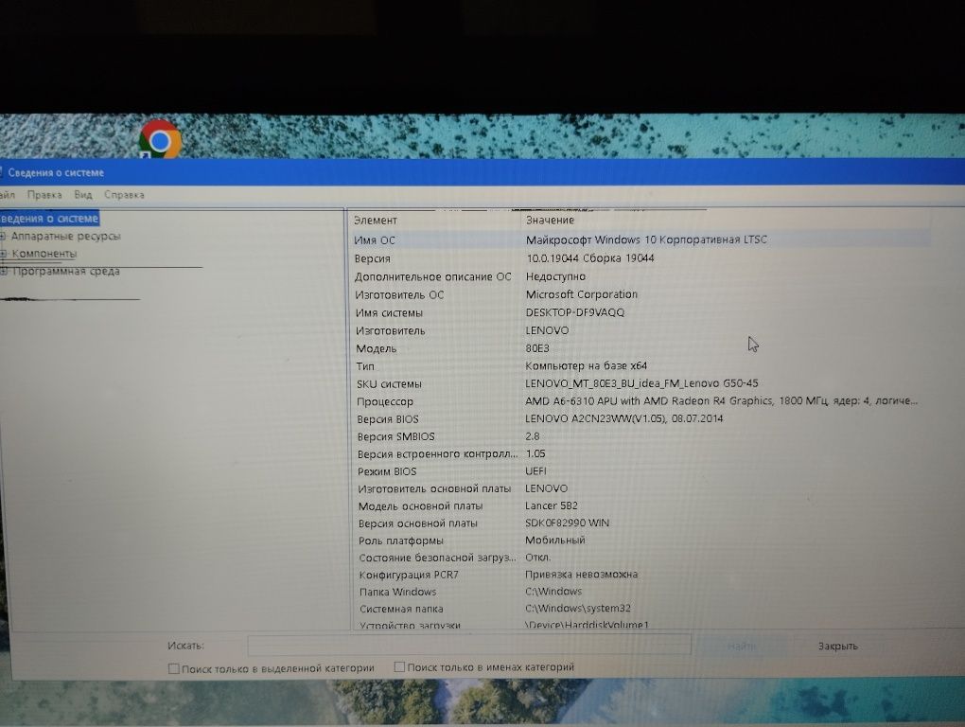The image size is (965, 727).
Task: Select the Папка Windows row label
Action: pos(397,592)
